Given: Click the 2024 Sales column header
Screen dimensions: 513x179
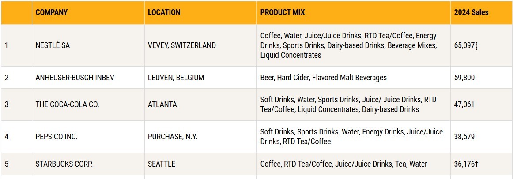Looking at the screenshot, I should point(471,12).
